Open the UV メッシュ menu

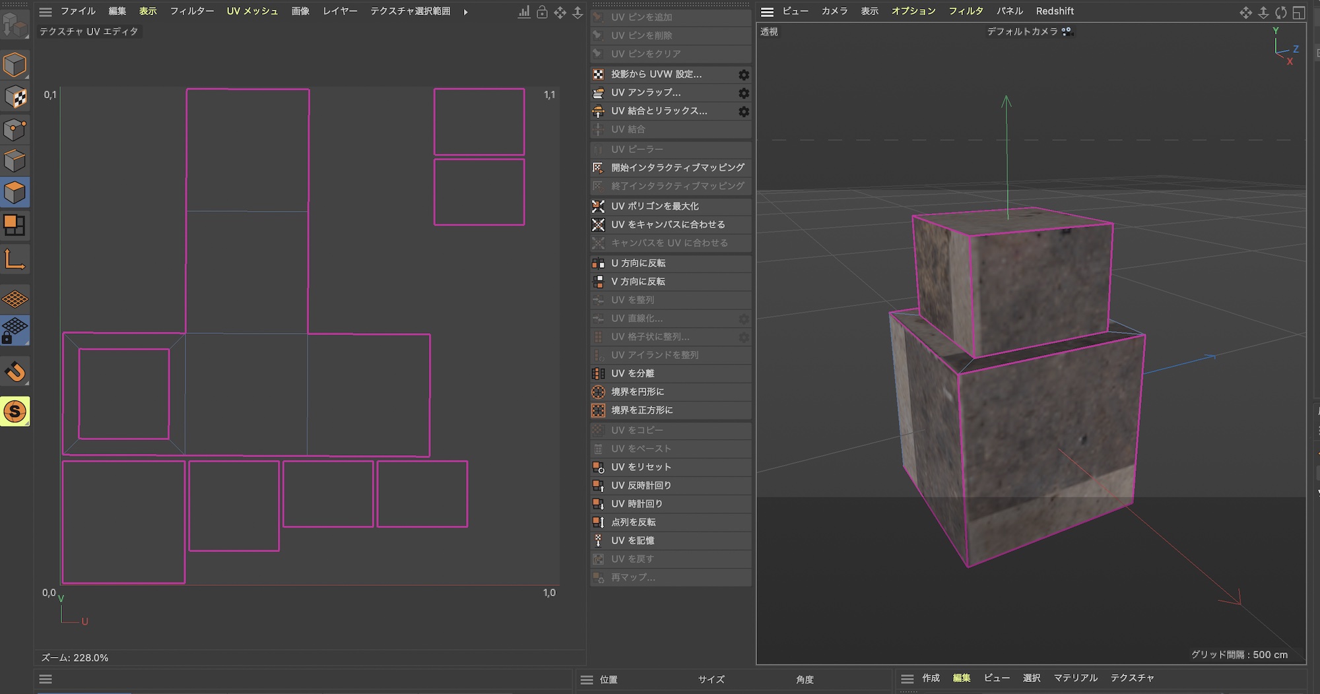click(x=252, y=11)
